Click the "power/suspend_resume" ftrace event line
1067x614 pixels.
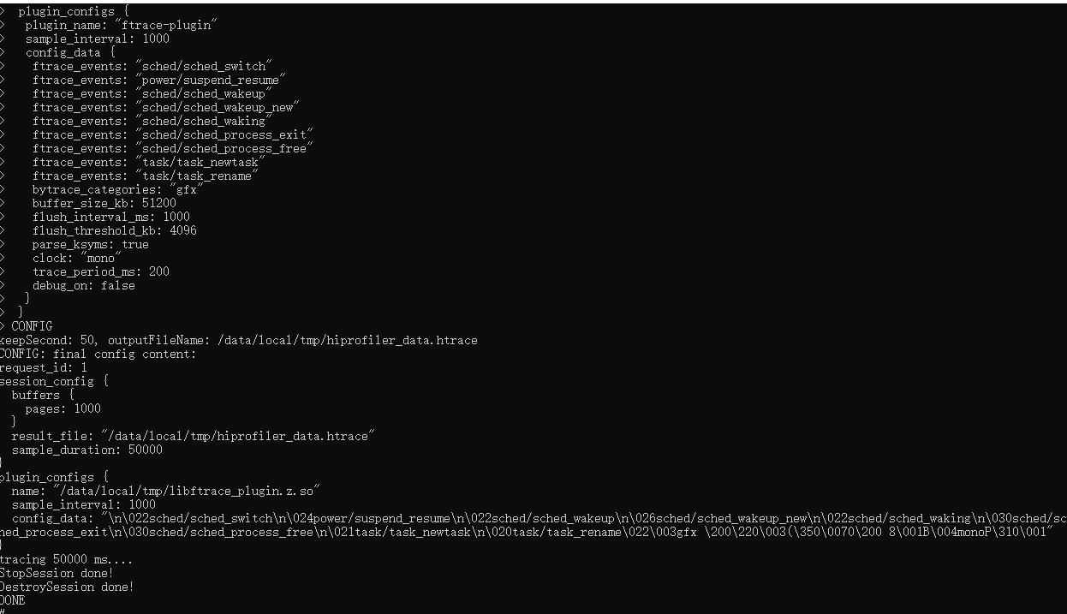click(x=159, y=80)
